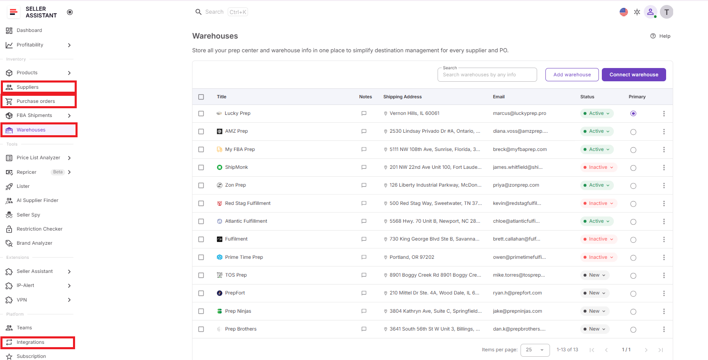This screenshot has width=708, height=360.
Task: Open the notes icon for Lucky Prep
Action: (x=364, y=113)
